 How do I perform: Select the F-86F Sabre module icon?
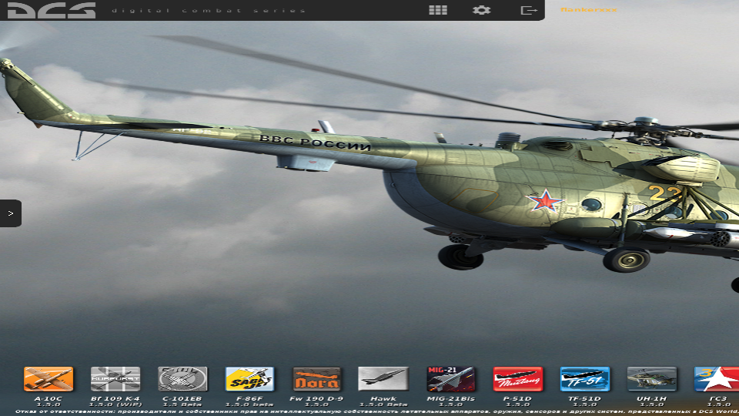[249, 379]
